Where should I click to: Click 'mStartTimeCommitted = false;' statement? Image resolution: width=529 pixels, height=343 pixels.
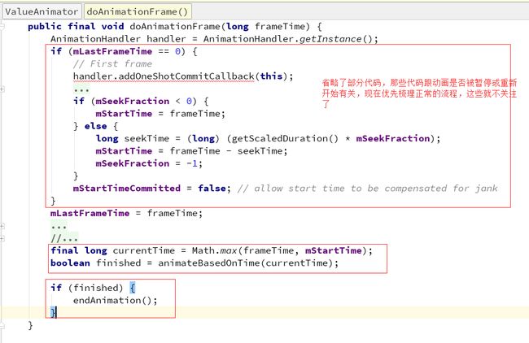point(152,188)
